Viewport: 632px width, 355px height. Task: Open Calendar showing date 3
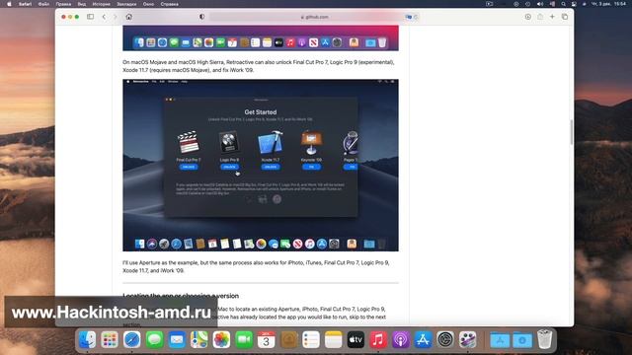(267, 339)
